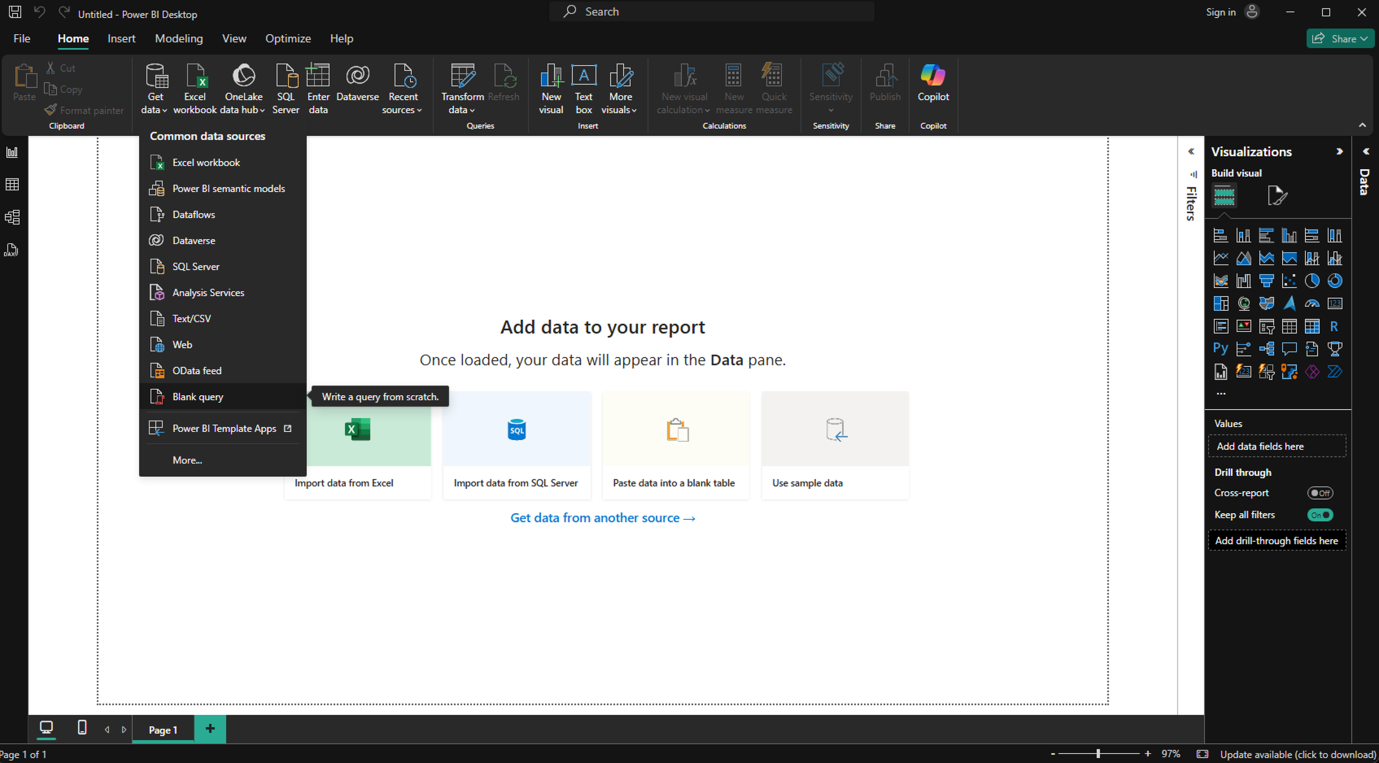
Task: Click Get data from another source link
Action: [x=603, y=518]
